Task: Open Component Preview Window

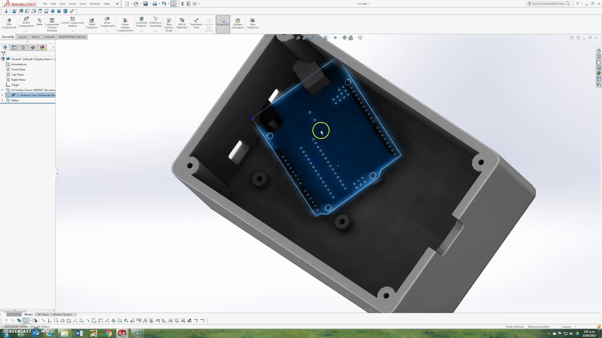Action: (52, 24)
